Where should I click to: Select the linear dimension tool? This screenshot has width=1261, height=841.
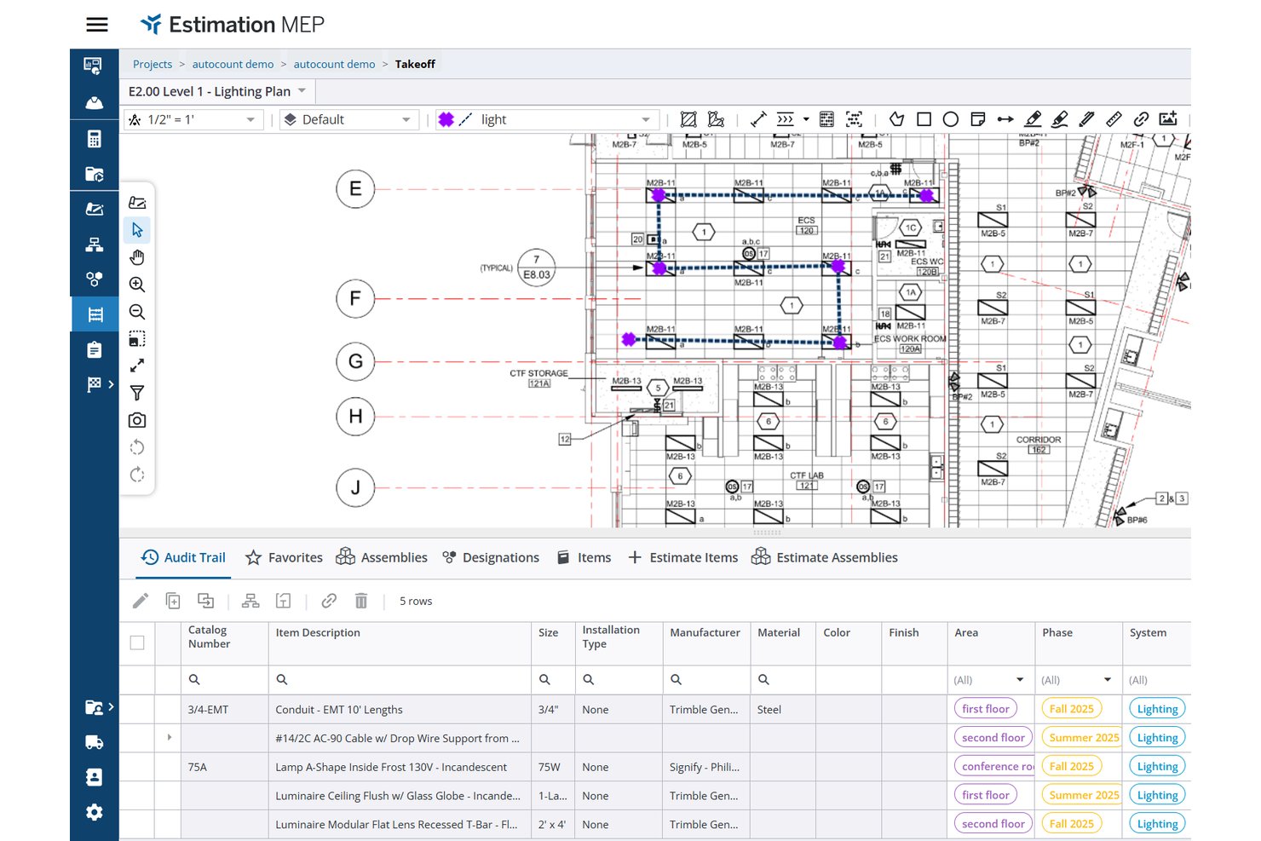click(758, 119)
